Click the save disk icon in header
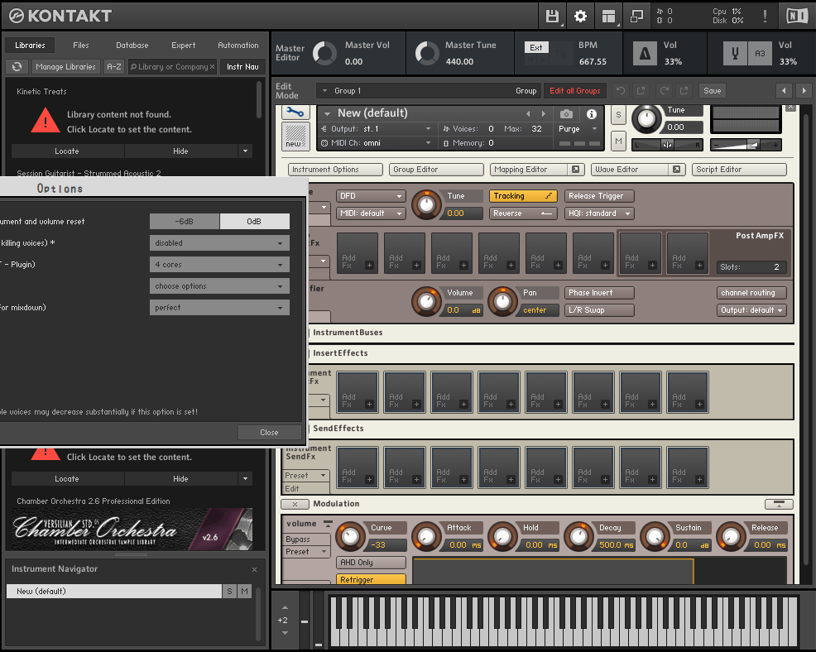The image size is (816, 652). point(553,16)
